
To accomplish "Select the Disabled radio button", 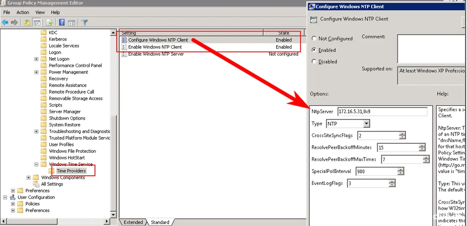I will 314,61.
